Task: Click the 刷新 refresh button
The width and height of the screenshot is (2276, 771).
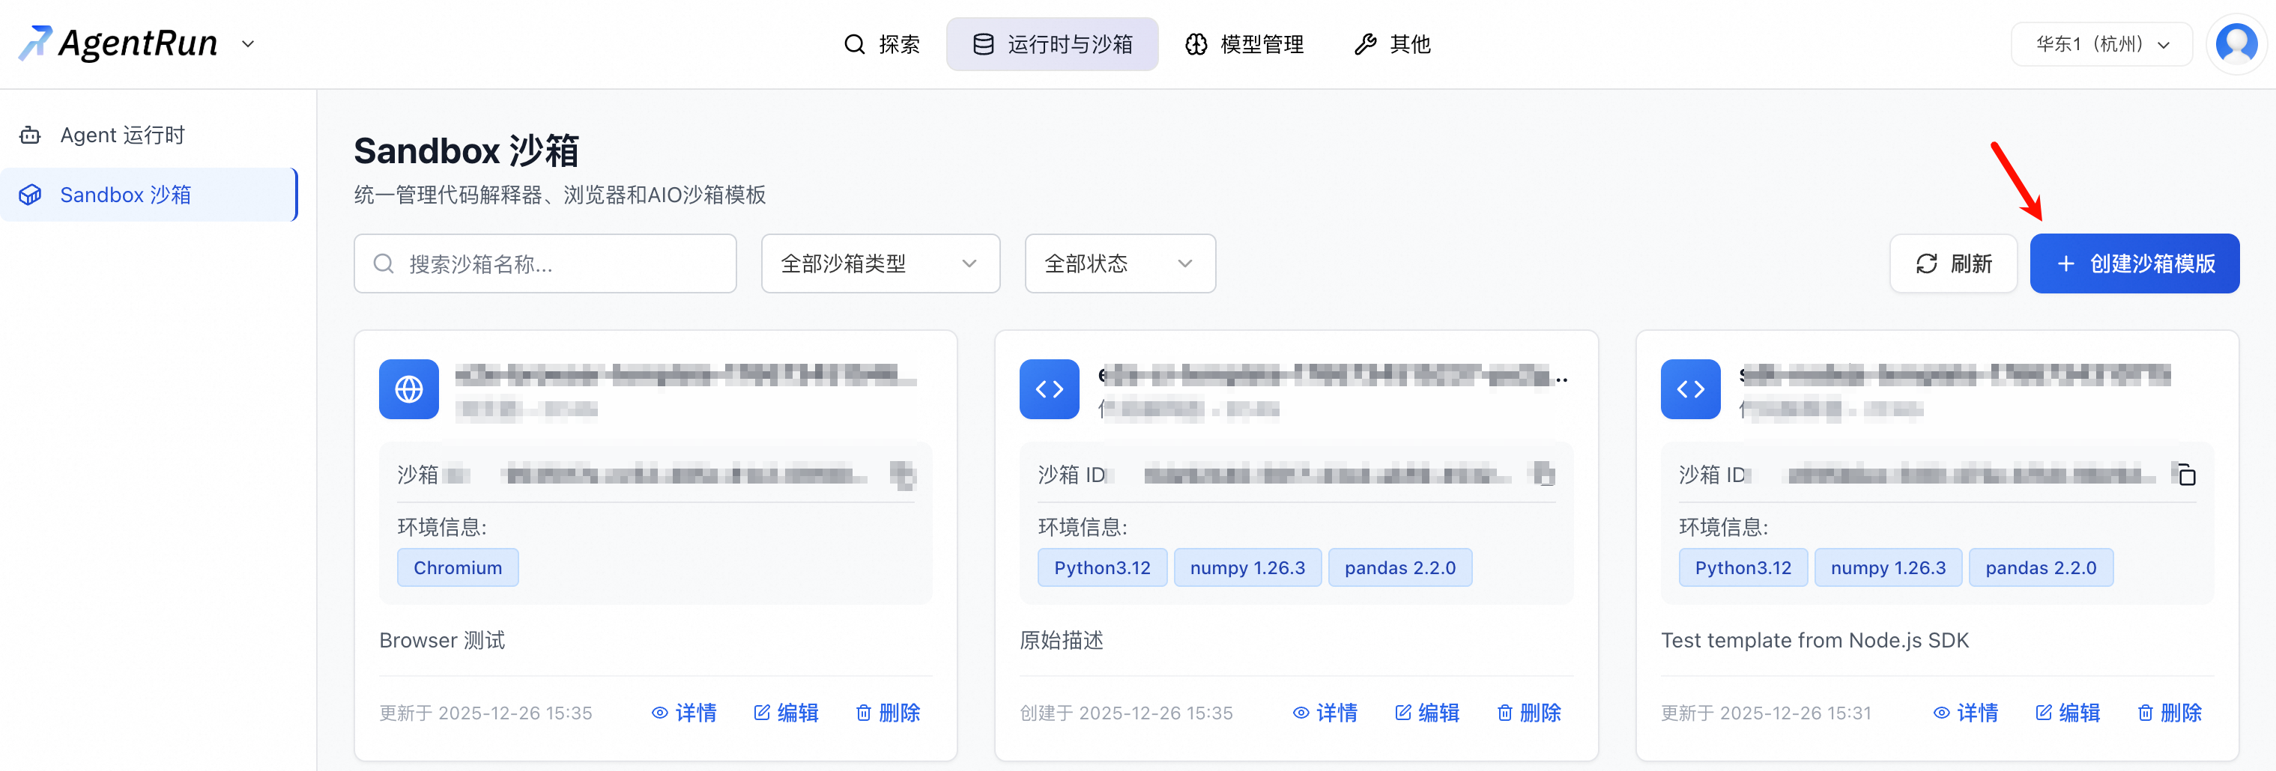Action: tap(1952, 263)
